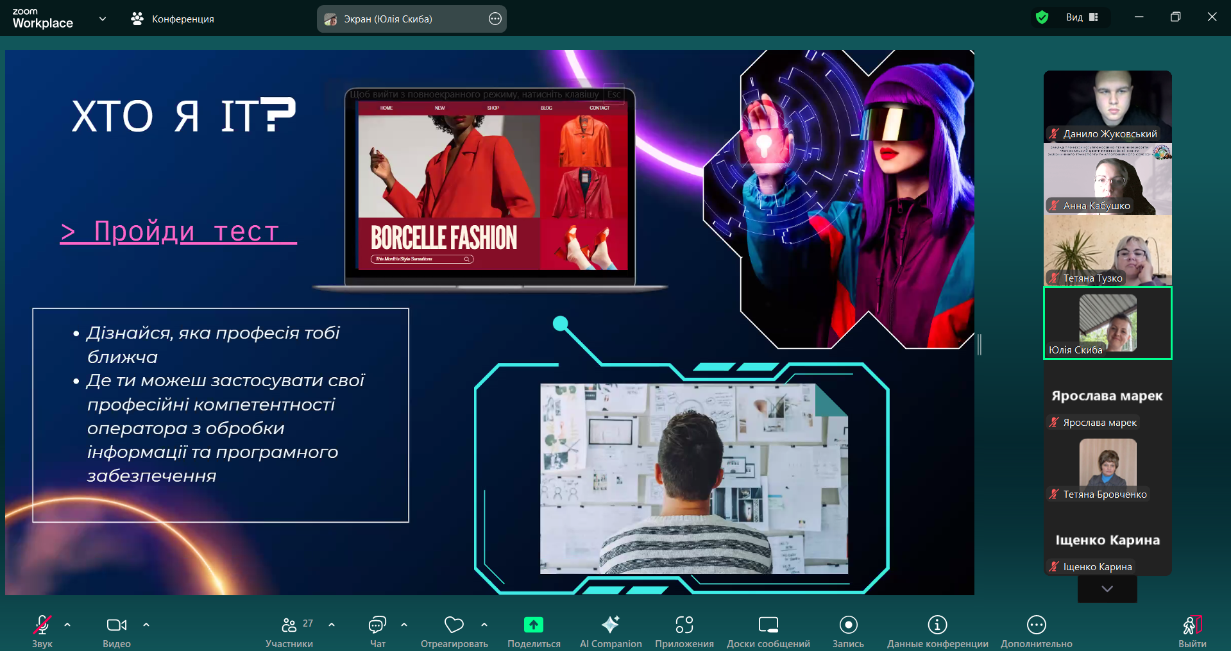Open more options on shared screen tab
This screenshot has width=1231, height=651.
(495, 19)
